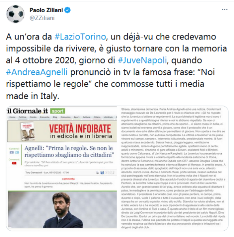The width and height of the screenshot is (234, 237).
Task: Click the red comments counter icon
Action: pyautogui.click(x=14, y=163)
